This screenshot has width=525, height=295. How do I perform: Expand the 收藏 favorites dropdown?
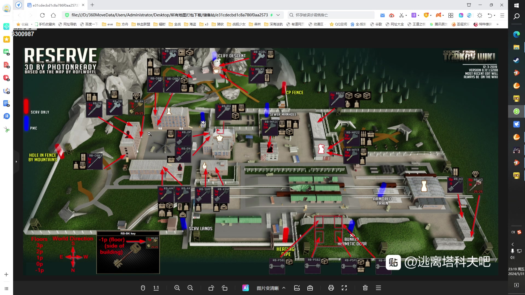coord(32,24)
